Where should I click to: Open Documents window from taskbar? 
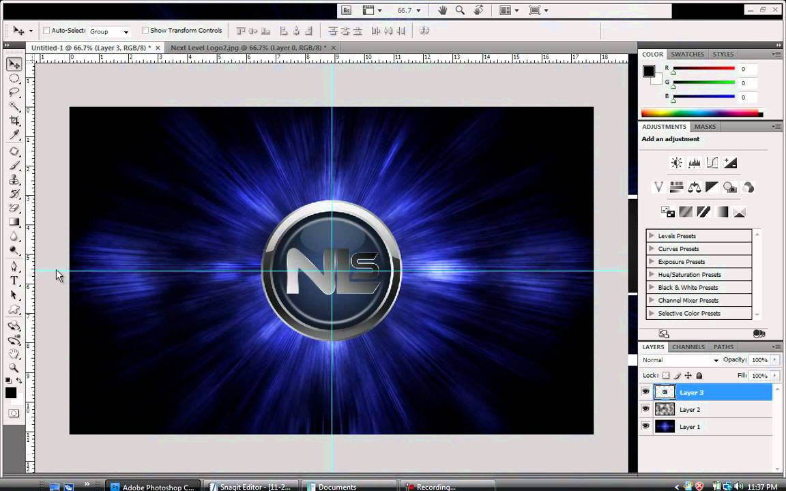[x=349, y=486]
